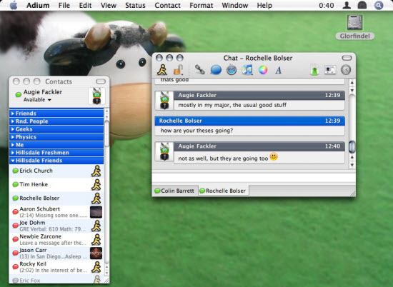Click the smiley emoticon in last message

click(274, 157)
